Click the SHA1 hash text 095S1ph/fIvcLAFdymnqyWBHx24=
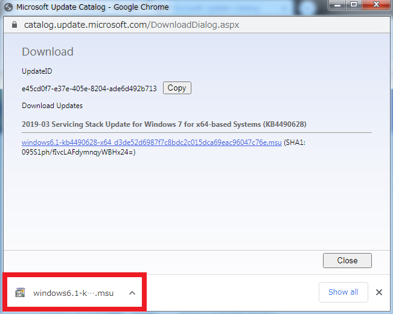 (x=78, y=152)
